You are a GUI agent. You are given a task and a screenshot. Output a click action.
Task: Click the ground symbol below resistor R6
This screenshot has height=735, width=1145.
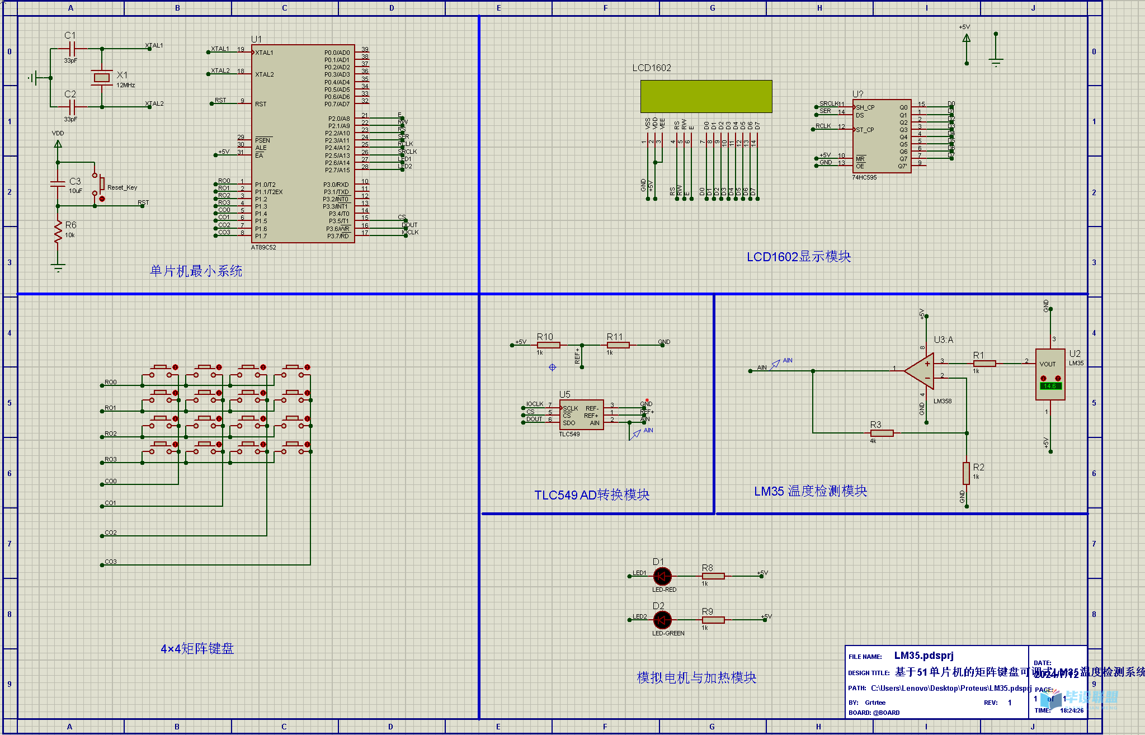58,267
